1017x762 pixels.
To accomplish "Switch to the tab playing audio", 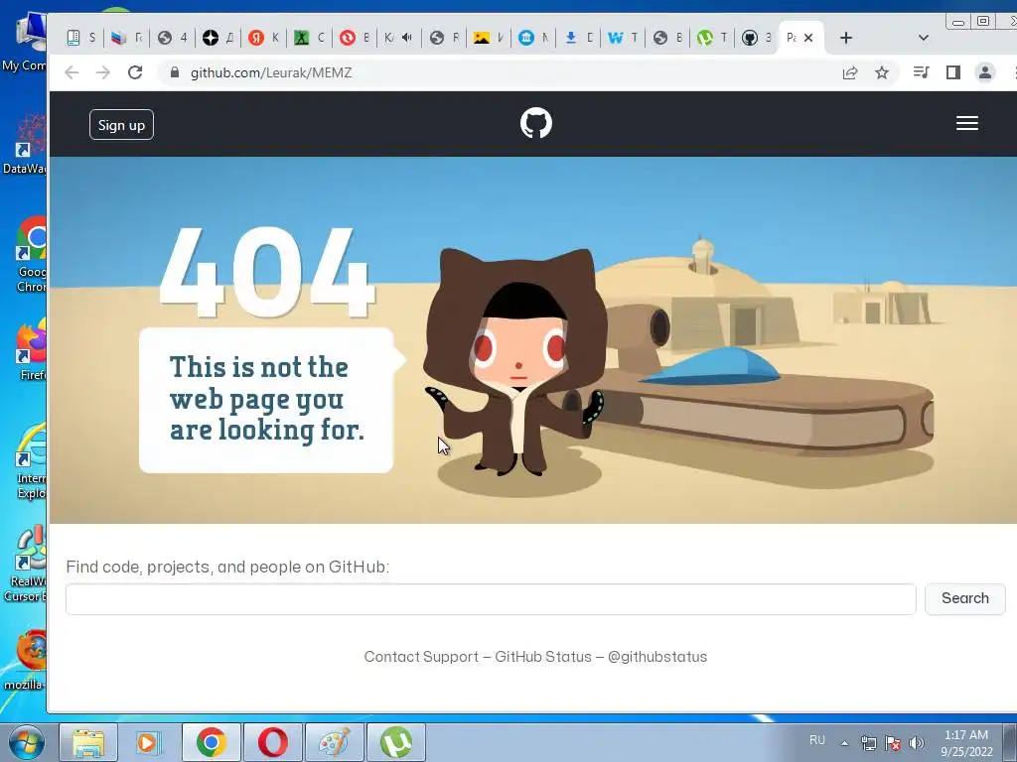I will click(x=397, y=38).
